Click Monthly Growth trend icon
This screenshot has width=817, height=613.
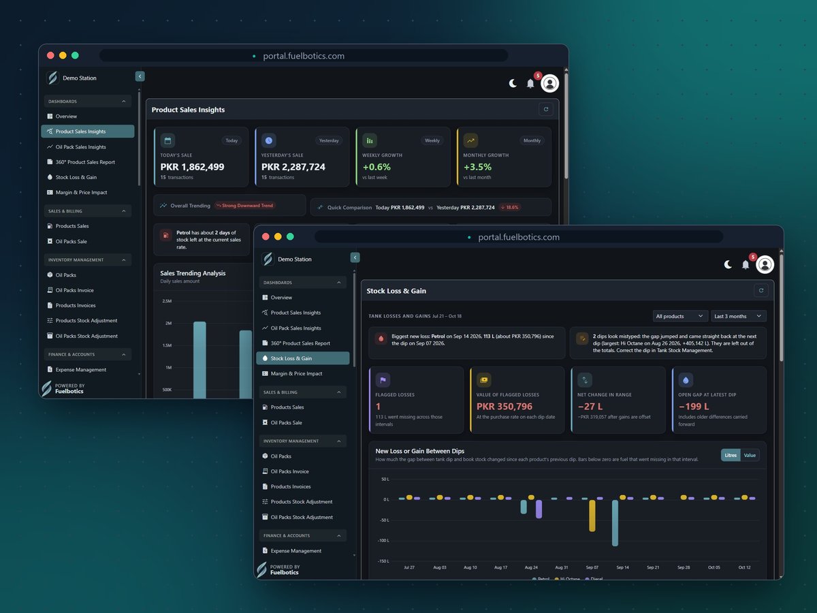click(470, 140)
